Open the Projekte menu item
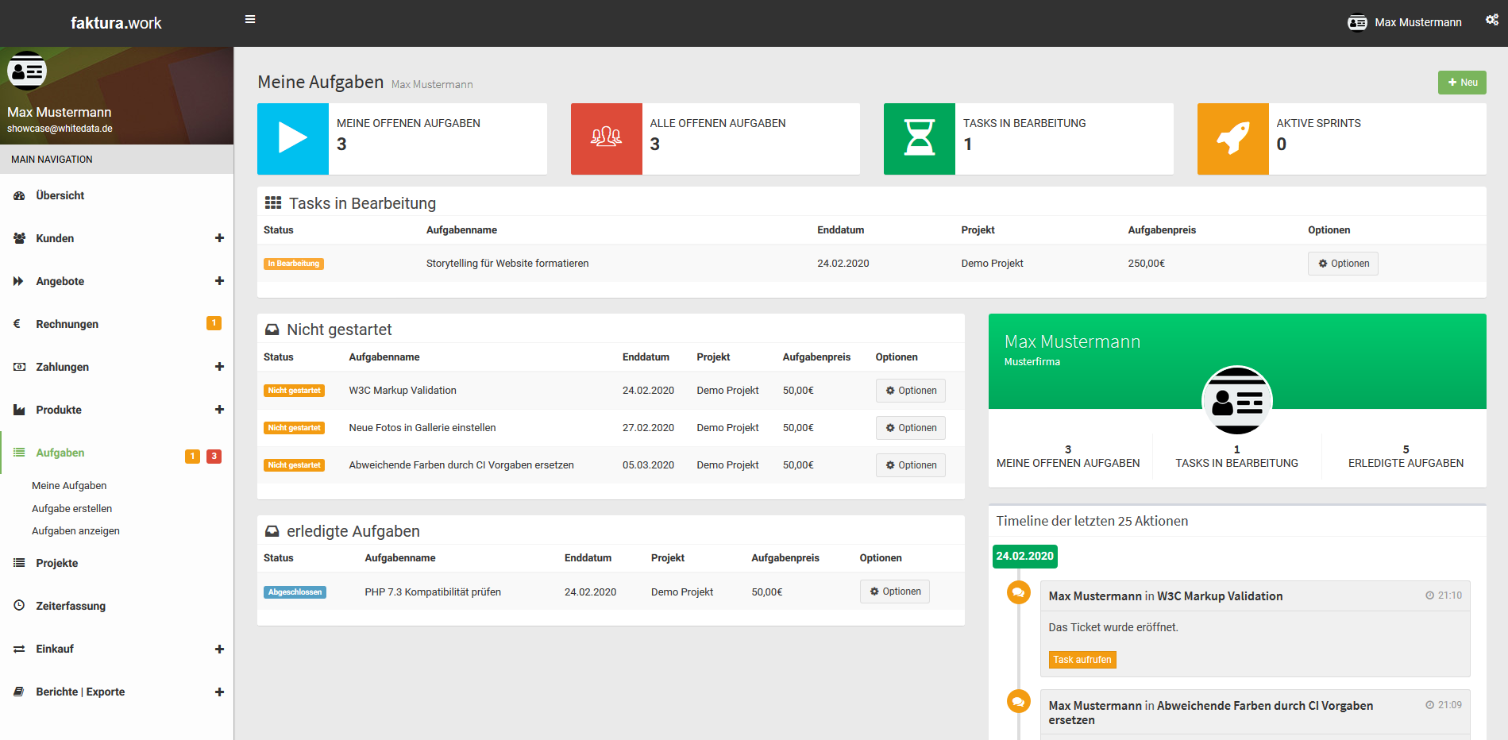This screenshot has width=1508, height=740. (x=117, y=563)
